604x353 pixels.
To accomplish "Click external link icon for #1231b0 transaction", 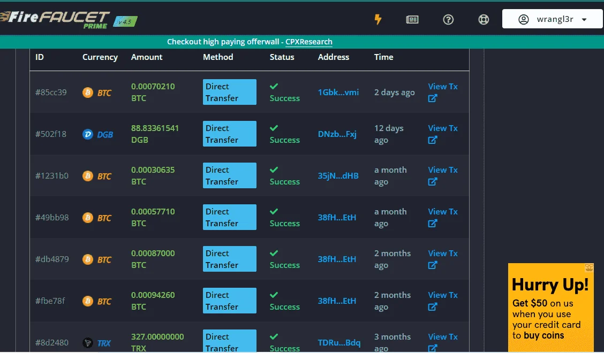I will [433, 181].
